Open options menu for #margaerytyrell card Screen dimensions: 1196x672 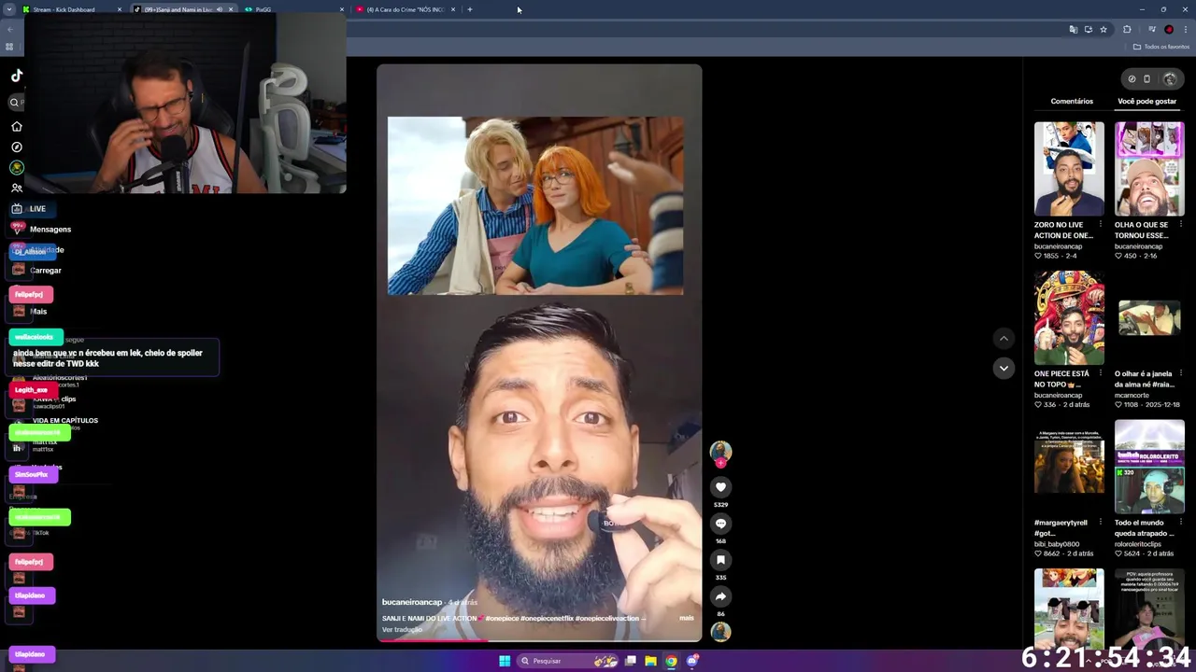[x=1100, y=523]
